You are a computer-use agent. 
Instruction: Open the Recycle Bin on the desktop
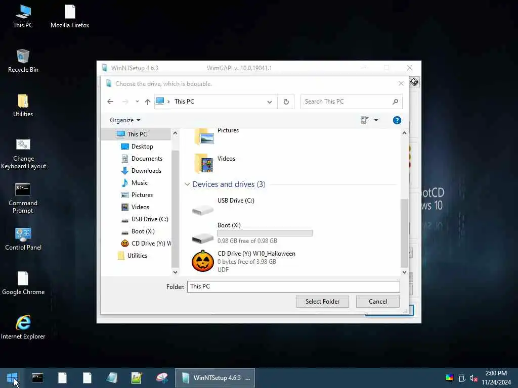point(23,61)
